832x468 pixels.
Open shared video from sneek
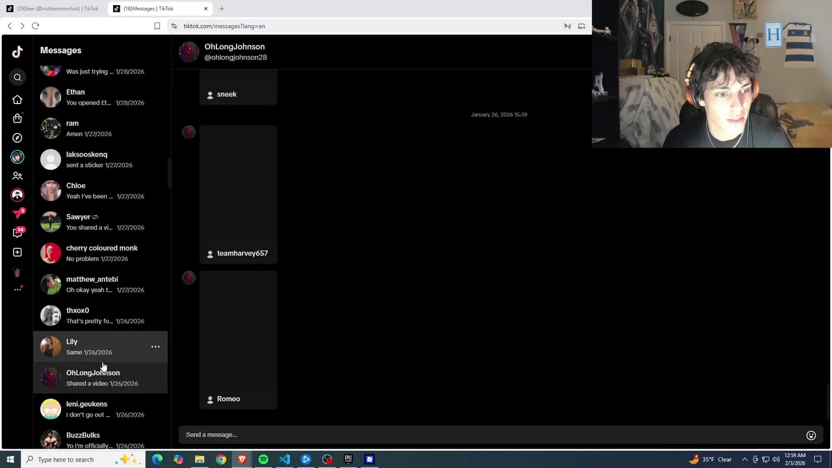239,88
